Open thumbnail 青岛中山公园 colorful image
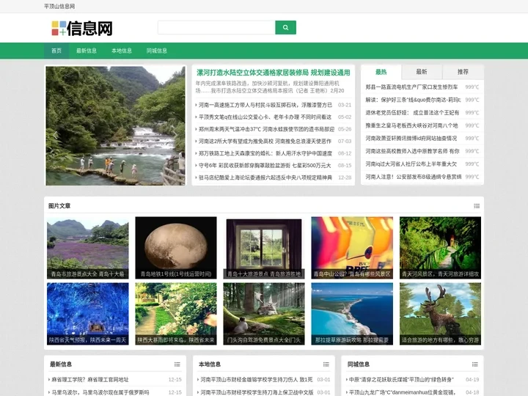Screen dimensions: 528x396 [x=352, y=248]
